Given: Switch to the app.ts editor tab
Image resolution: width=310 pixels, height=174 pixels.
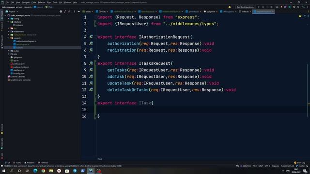Looking at the screenshot, I should (x=88, y=12).
